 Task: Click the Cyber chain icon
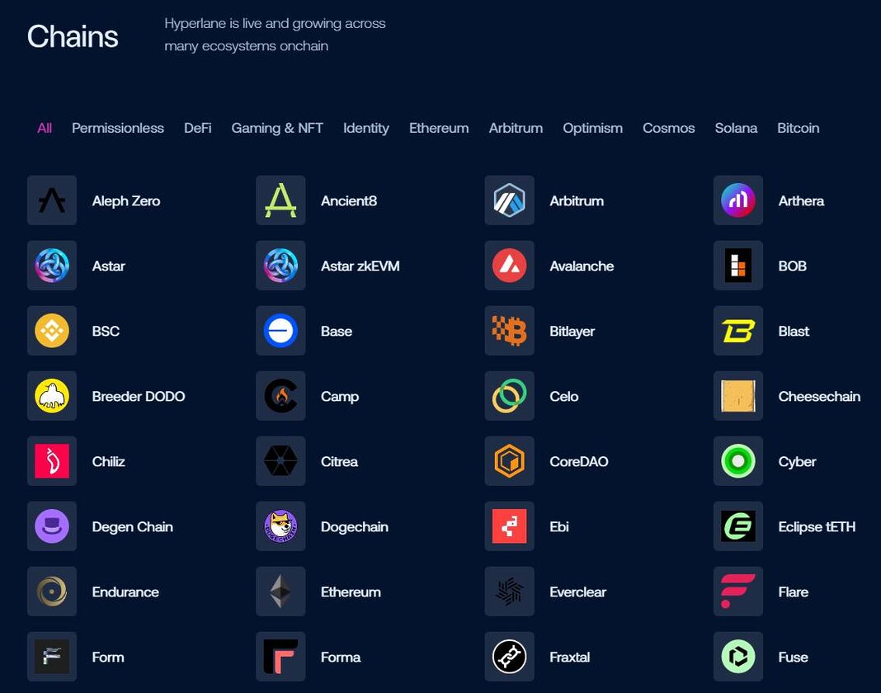click(x=737, y=461)
